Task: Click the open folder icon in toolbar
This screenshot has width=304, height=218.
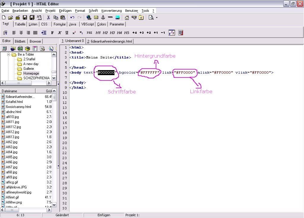Action: click(x=11, y=18)
